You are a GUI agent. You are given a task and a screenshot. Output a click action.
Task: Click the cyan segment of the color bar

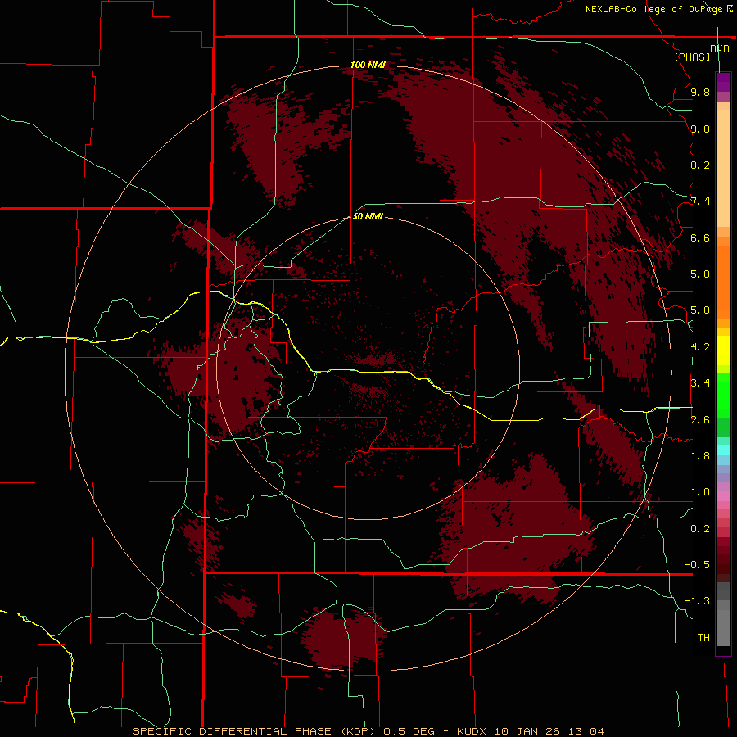coord(723,450)
